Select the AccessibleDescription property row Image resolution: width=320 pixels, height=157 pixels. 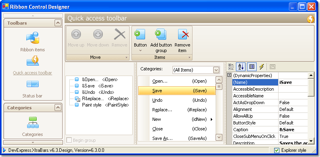coord(270,89)
